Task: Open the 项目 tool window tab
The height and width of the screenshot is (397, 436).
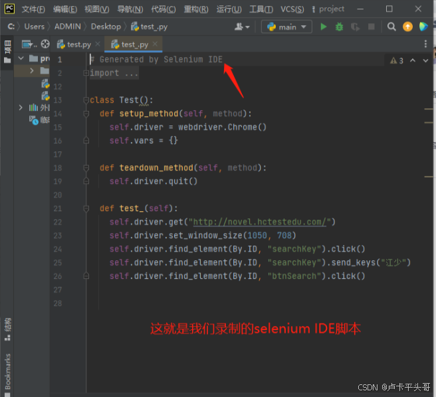Action: pos(7,52)
